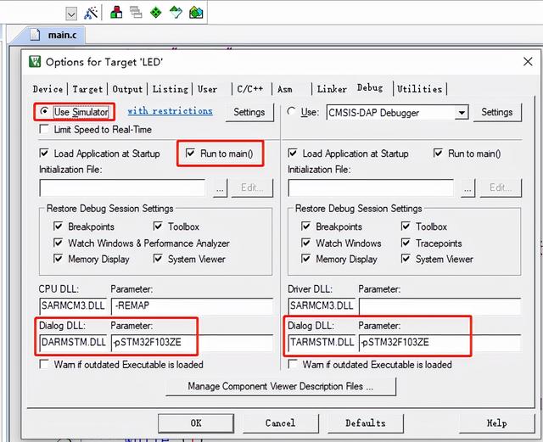Click the Select Software Packs icon
The width and height of the screenshot is (543, 442).
(176, 13)
